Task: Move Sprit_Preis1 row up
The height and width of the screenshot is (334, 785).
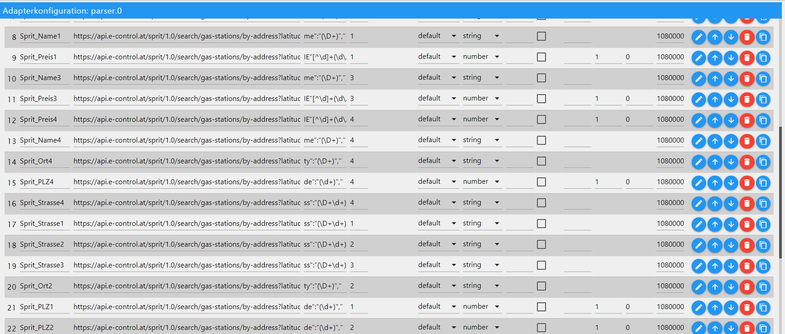Action: tap(715, 57)
